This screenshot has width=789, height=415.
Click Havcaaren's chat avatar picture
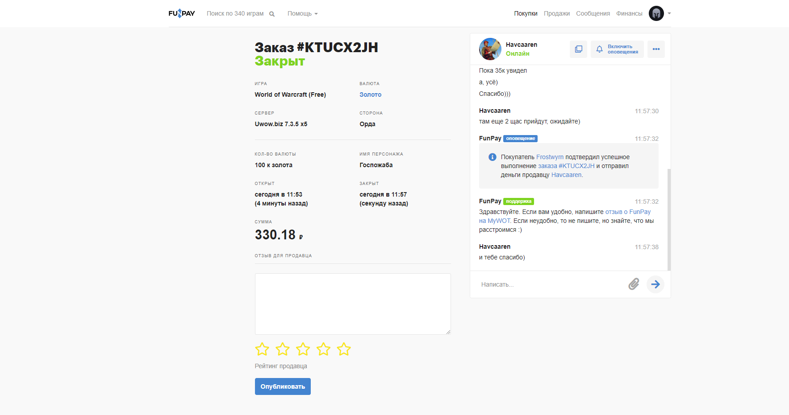(x=490, y=49)
